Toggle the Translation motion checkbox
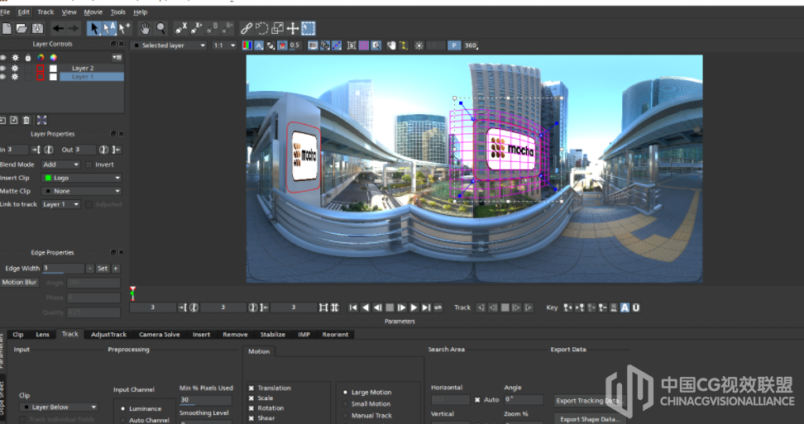 251,388
